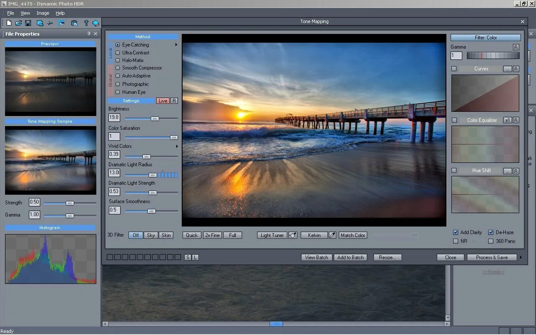The width and height of the screenshot is (536, 335).
Task: Click the Resize... button
Action: pyautogui.click(x=387, y=257)
